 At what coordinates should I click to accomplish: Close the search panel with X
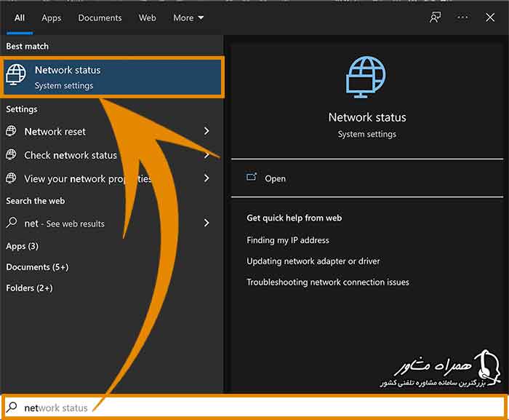[x=490, y=17]
